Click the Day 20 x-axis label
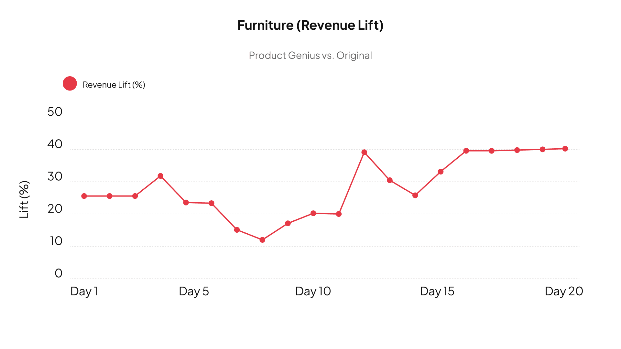This screenshot has height=349, width=621. (564, 291)
